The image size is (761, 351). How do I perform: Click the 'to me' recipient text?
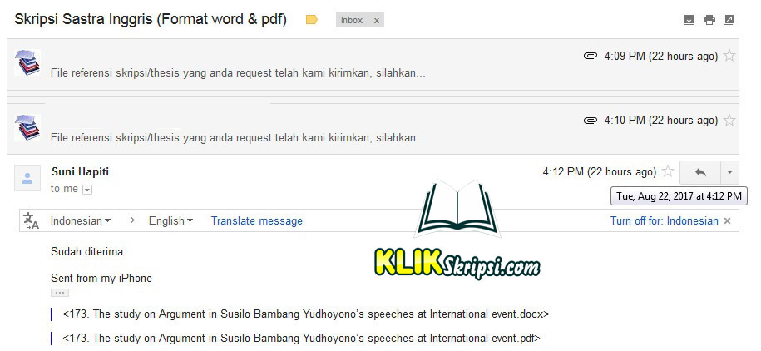[64, 189]
